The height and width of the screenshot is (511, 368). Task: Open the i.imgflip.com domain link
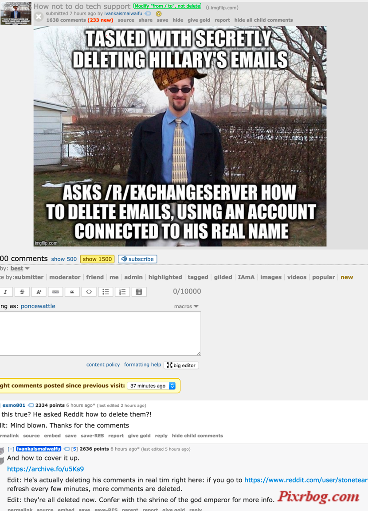222,8
